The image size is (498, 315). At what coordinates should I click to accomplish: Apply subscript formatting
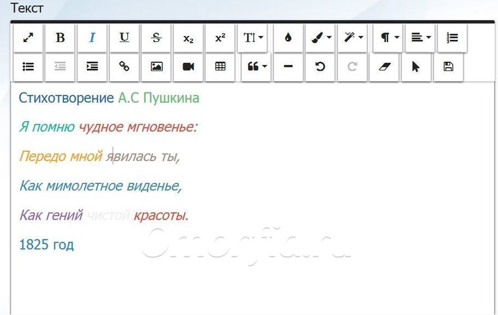point(188,38)
